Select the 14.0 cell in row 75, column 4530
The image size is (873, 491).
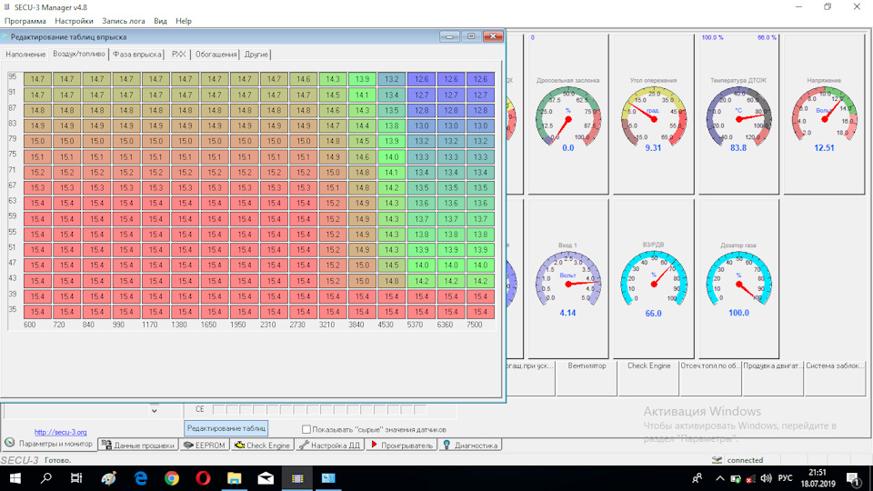391,157
